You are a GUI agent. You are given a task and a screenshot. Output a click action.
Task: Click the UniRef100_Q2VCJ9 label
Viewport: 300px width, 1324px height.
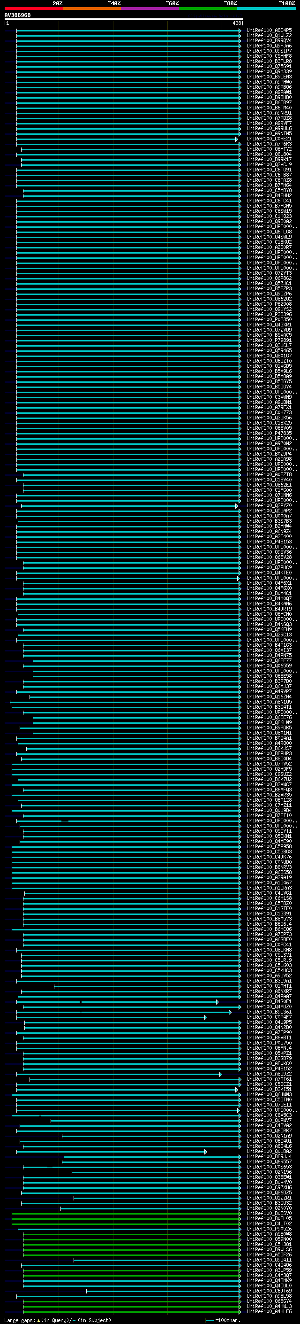(x=269, y=164)
